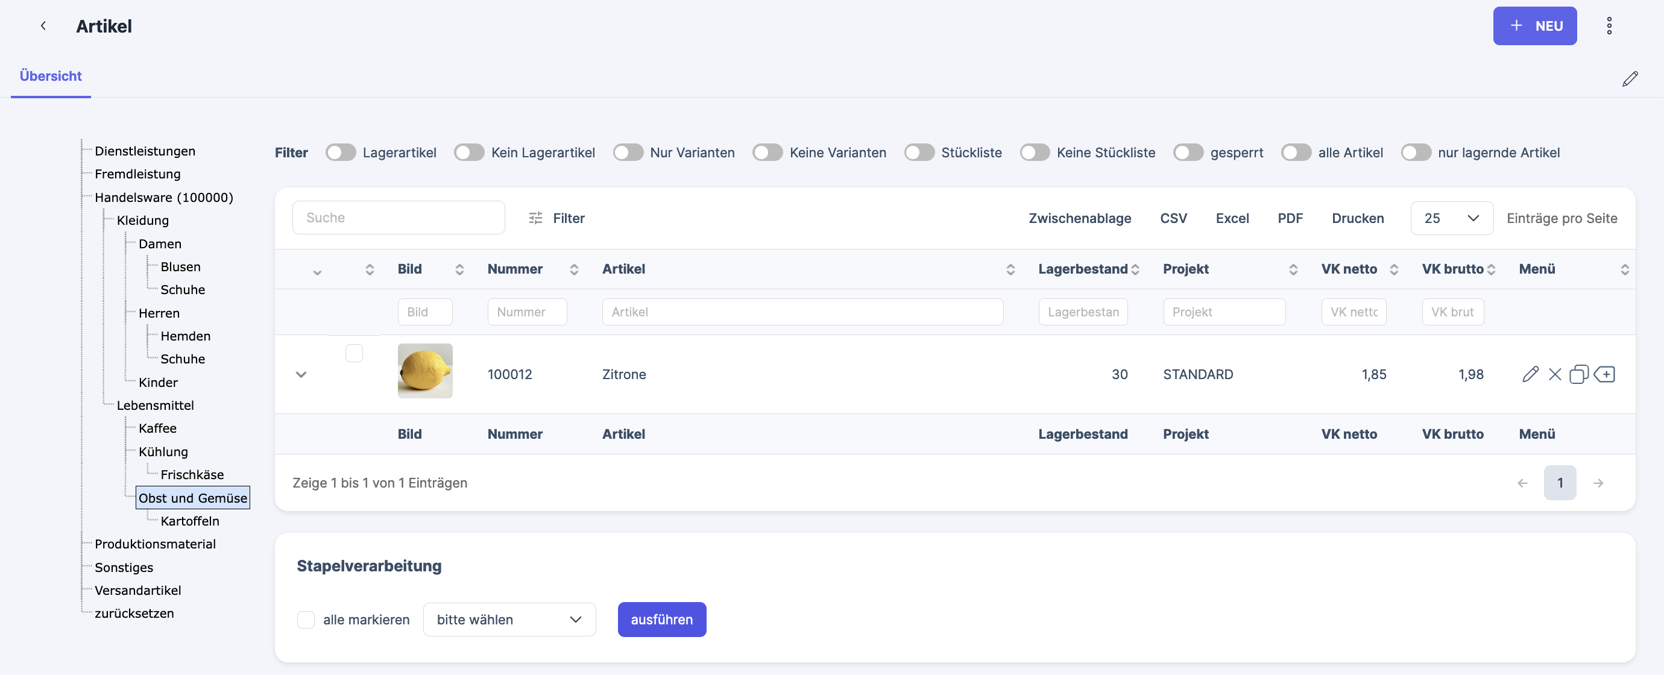Select Kartoffeln in the category tree

[x=190, y=521]
